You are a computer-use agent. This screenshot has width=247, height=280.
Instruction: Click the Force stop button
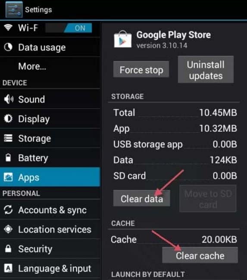[141, 69]
